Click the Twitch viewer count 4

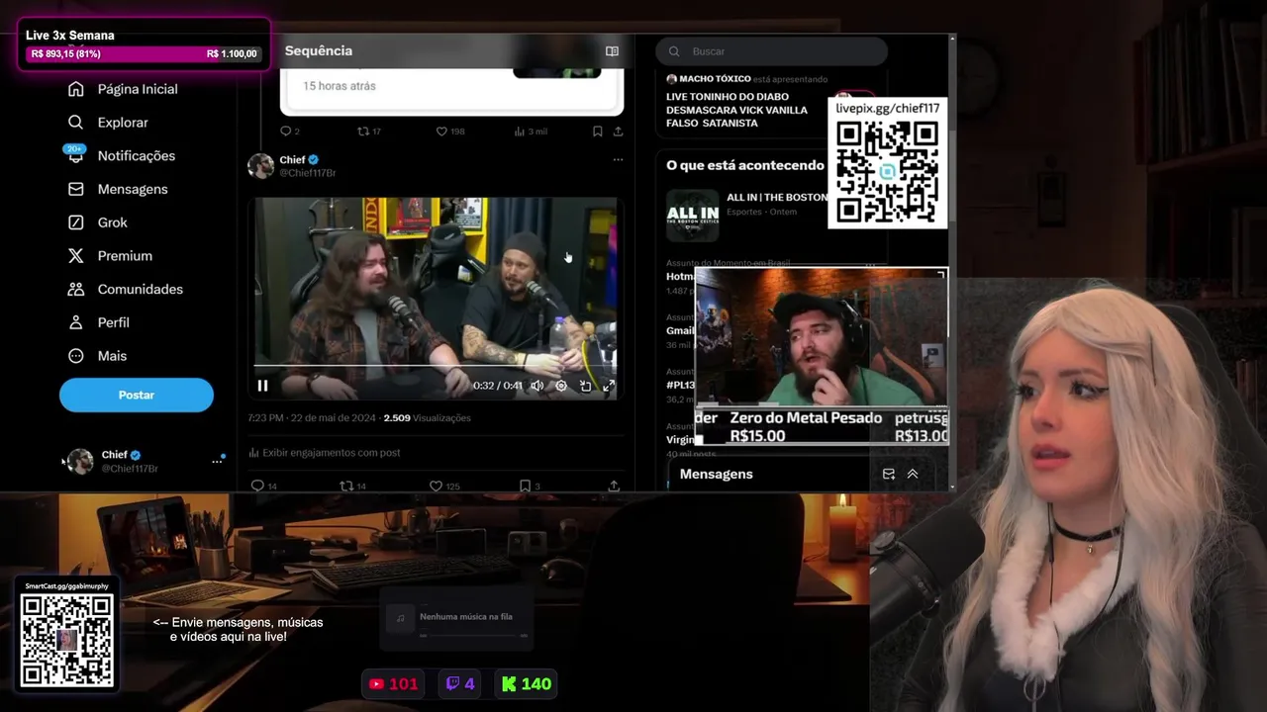click(x=460, y=684)
